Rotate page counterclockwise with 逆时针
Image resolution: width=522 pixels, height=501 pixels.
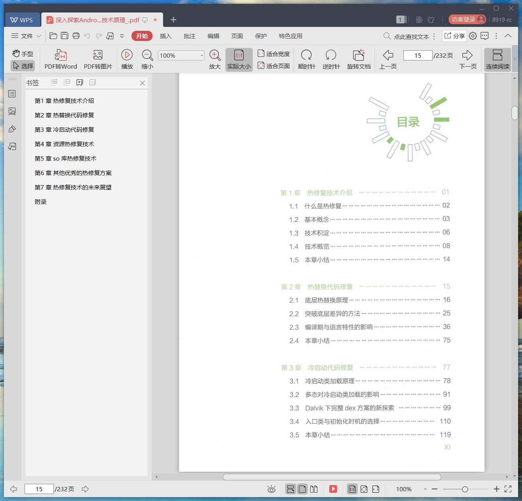tap(331, 55)
